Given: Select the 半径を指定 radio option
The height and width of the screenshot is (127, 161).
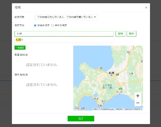Looking at the screenshot, I should 53,25.
